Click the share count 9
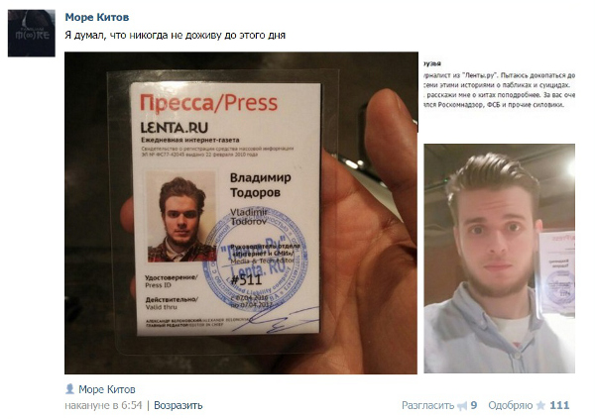This screenshot has height=419, width=595. pos(474,405)
